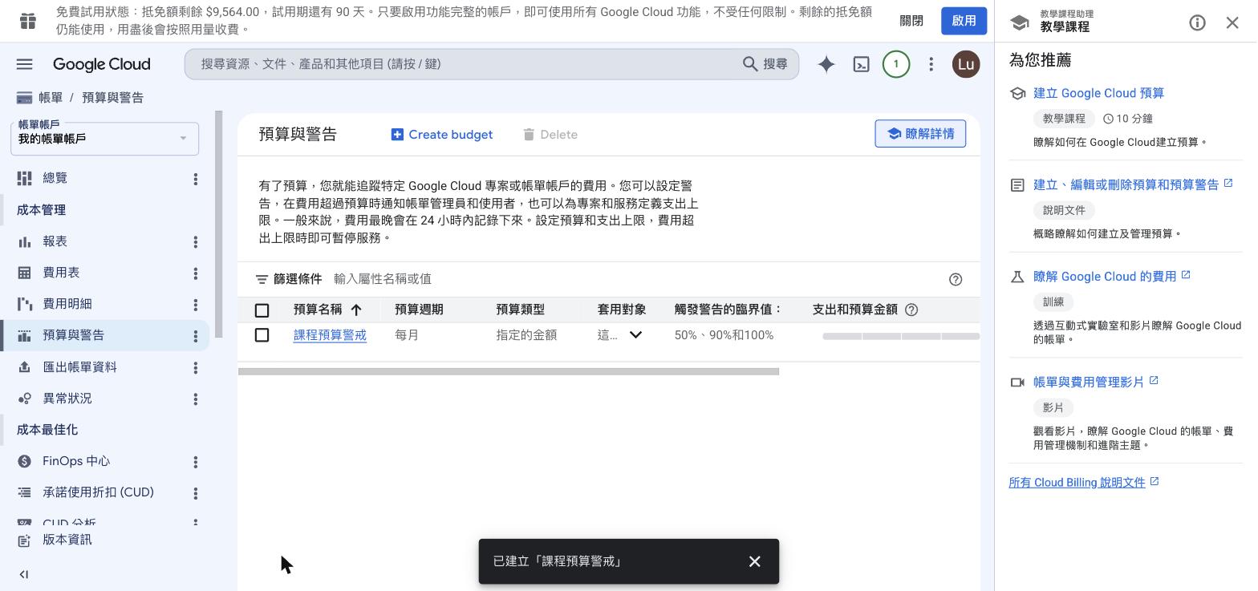Open the more options for FinOps 中心
This screenshot has width=1258, height=591.
[x=195, y=462]
